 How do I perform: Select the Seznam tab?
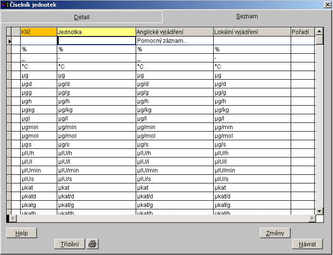[246, 16]
